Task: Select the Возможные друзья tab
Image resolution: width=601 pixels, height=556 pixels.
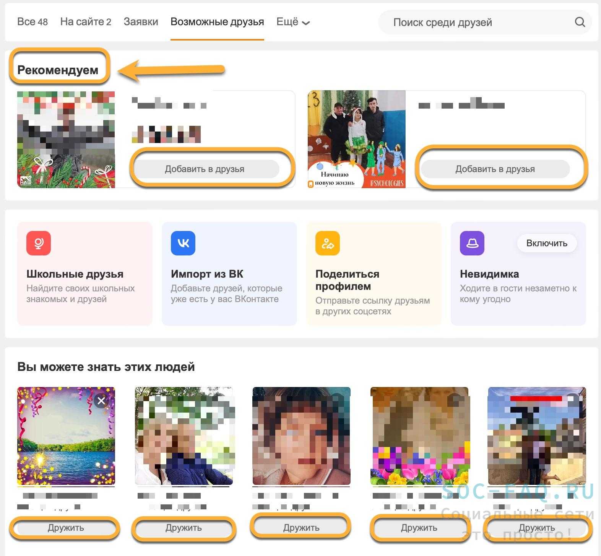Action: point(217,22)
